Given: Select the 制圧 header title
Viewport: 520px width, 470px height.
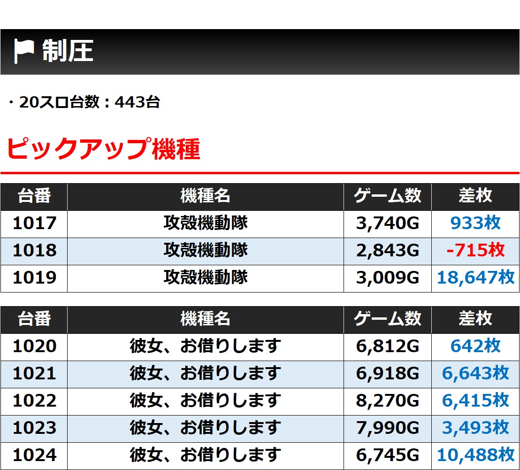Looking at the screenshot, I should coord(68,51).
